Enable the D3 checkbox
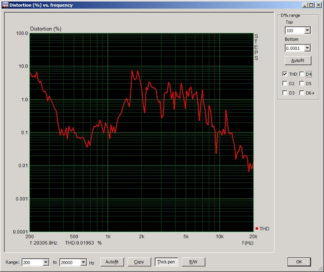Screen dimensions: 324x272 (x=285, y=93)
